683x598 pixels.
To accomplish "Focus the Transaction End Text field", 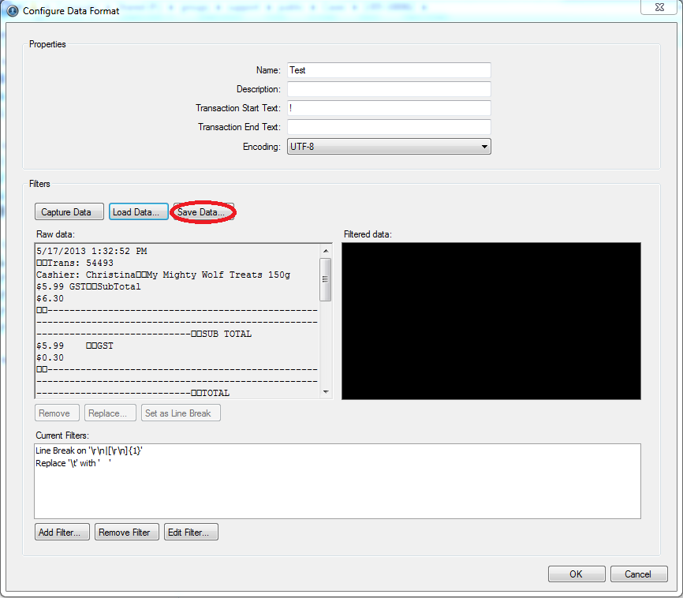I will (389, 127).
